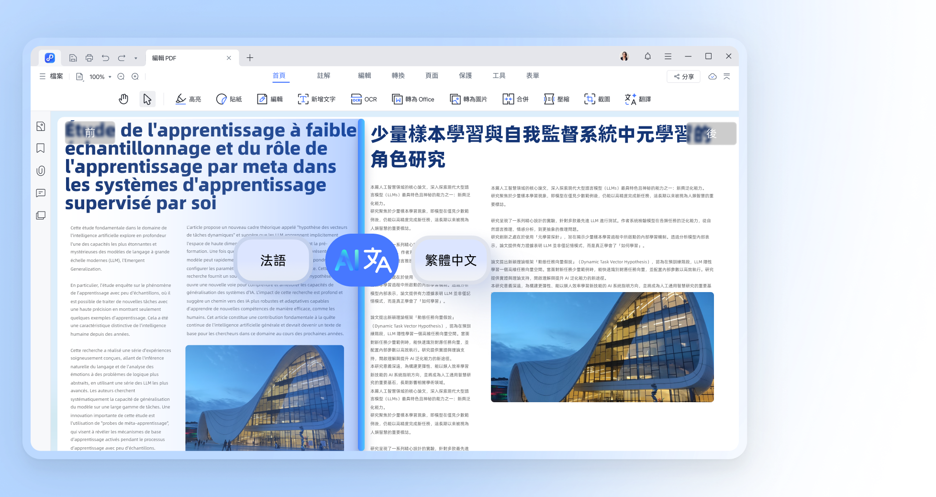
Task: Open the page thumbnails sidebar panel
Action: coord(41,126)
